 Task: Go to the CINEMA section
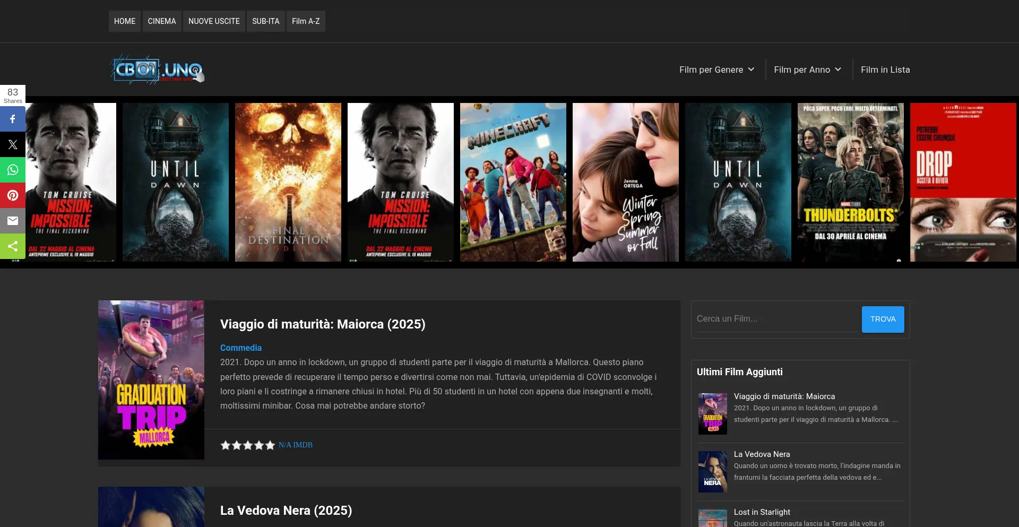click(162, 21)
